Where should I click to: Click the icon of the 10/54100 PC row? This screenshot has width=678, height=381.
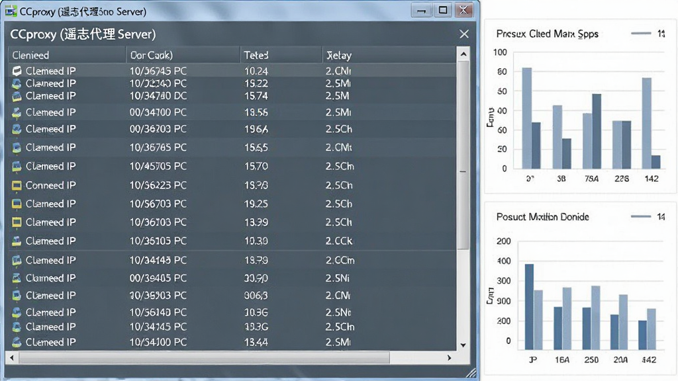(17, 342)
